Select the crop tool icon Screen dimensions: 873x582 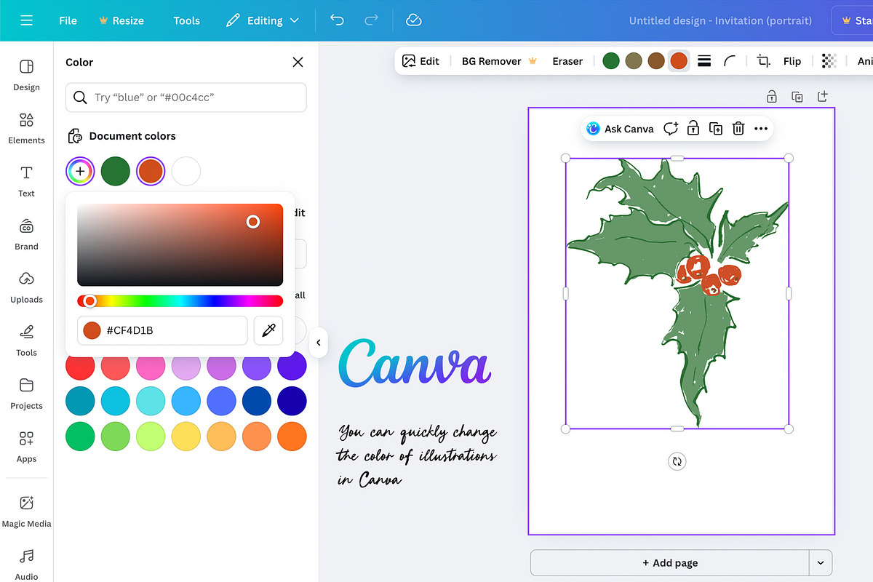coord(763,61)
